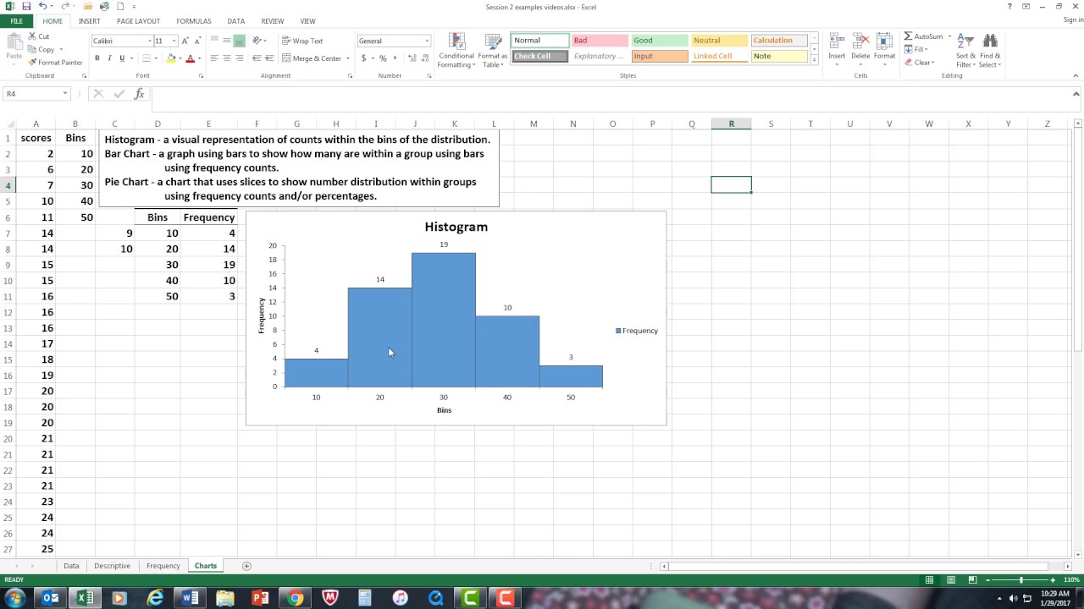Click the AutoSum sigma icon

click(x=909, y=36)
